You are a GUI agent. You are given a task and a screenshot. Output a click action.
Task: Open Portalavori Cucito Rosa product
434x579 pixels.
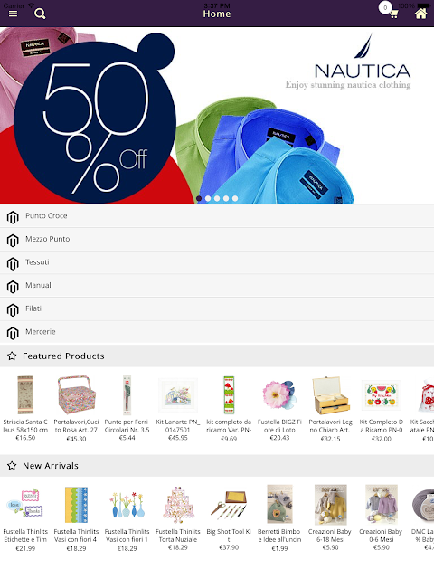(x=76, y=409)
